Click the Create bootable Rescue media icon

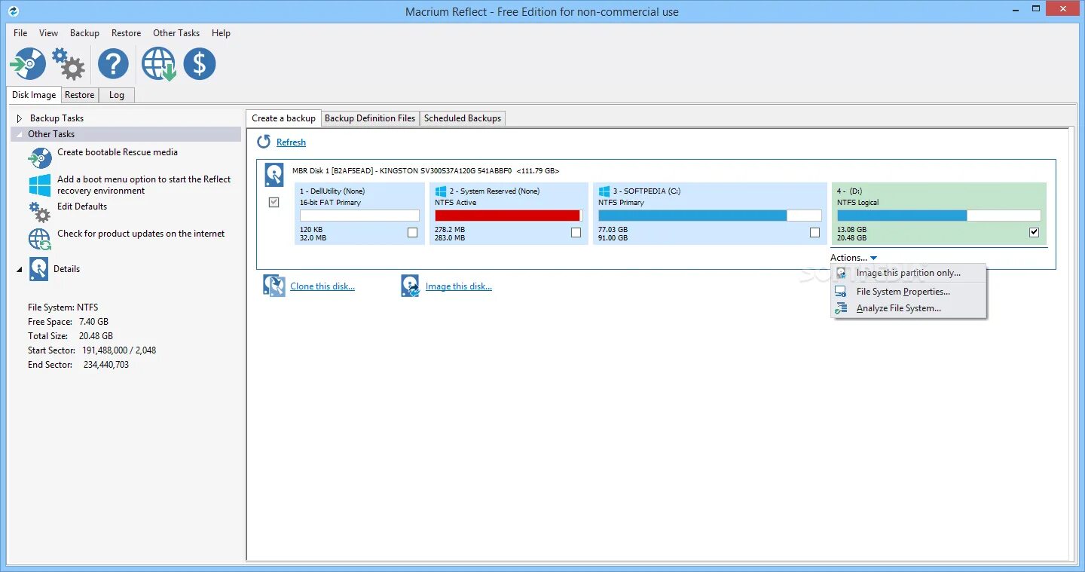pyautogui.click(x=39, y=158)
